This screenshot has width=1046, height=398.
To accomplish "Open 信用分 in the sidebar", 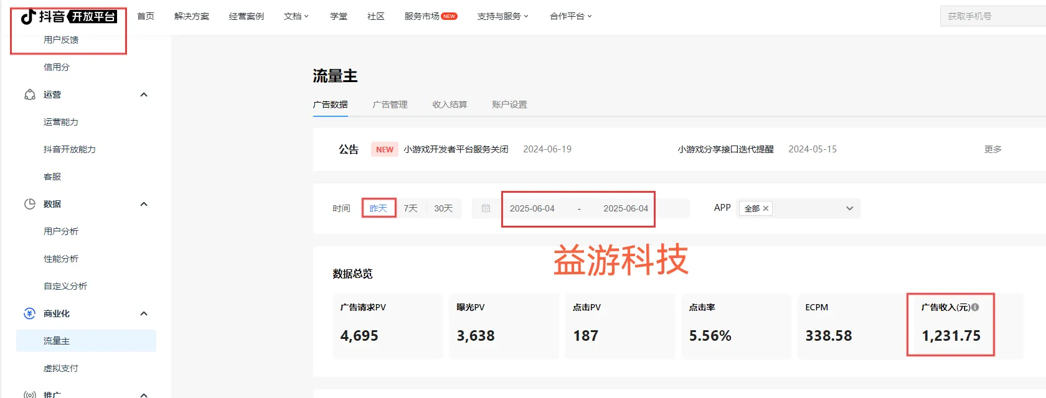I will click(x=57, y=67).
